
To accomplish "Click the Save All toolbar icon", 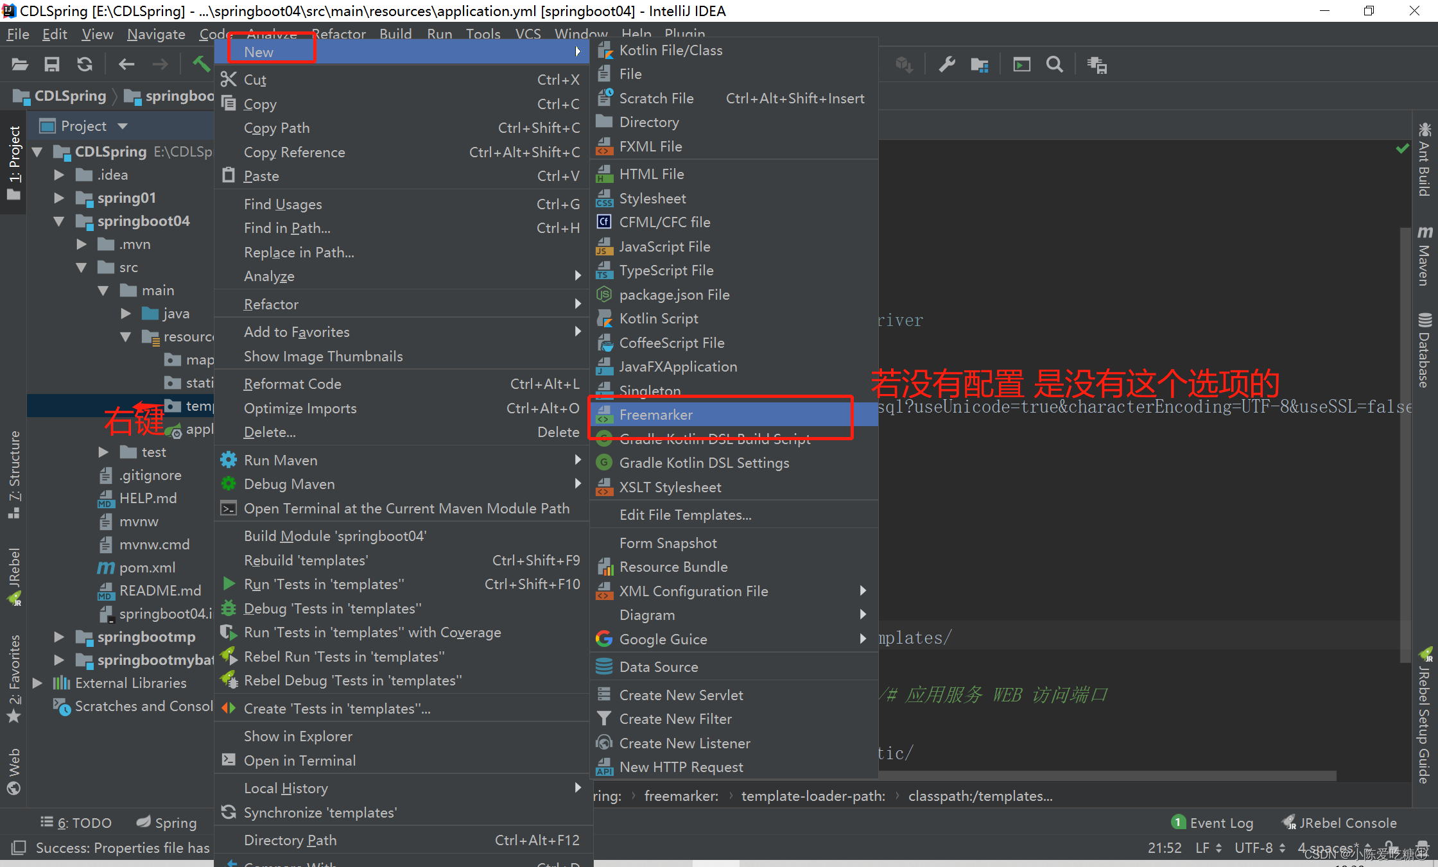I will point(52,64).
